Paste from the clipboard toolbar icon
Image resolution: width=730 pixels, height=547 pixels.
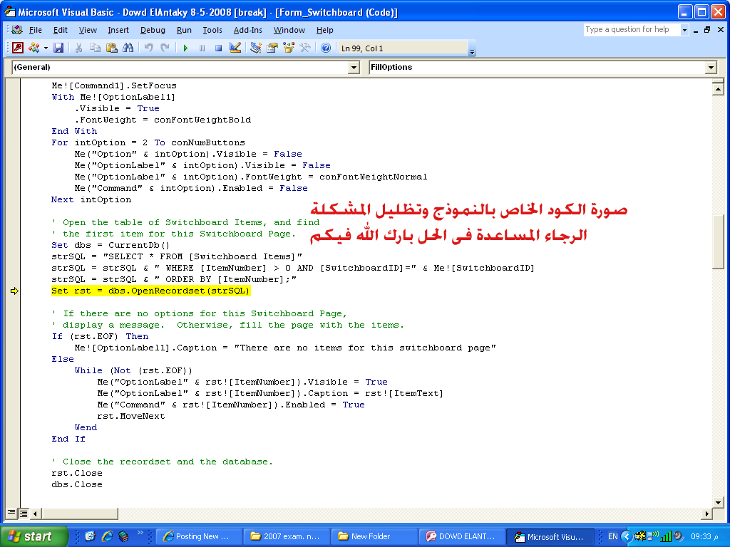click(x=111, y=48)
